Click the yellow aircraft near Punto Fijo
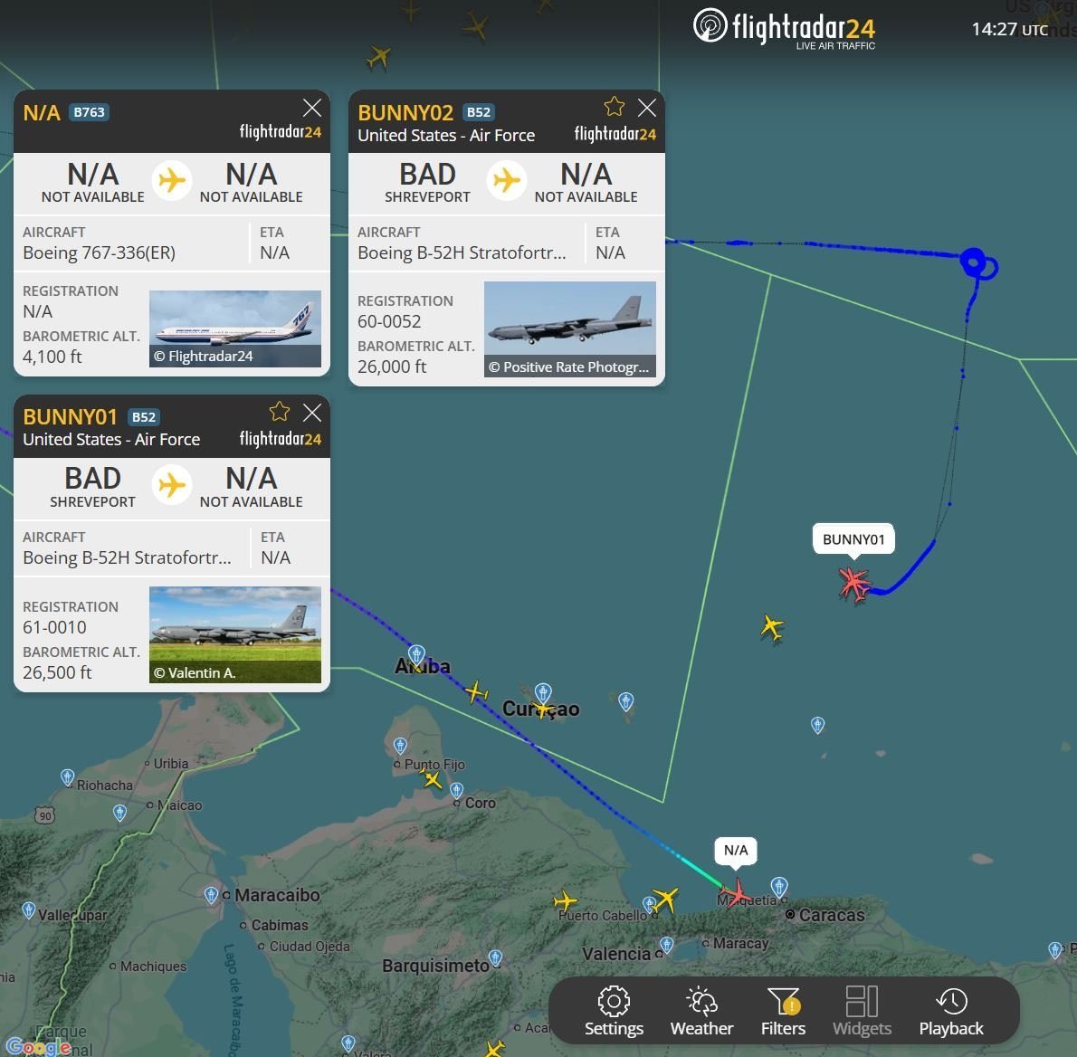The width and height of the screenshot is (1077, 1057). pyautogui.click(x=432, y=779)
